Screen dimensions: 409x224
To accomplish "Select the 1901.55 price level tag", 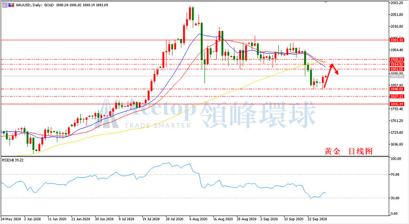I will pos(397,69).
